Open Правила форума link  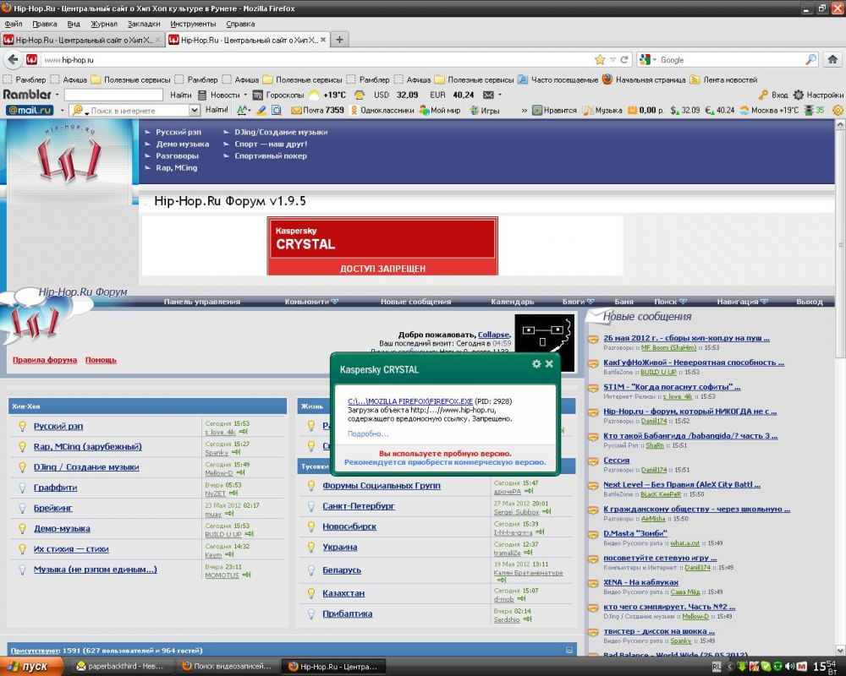(x=45, y=360)
